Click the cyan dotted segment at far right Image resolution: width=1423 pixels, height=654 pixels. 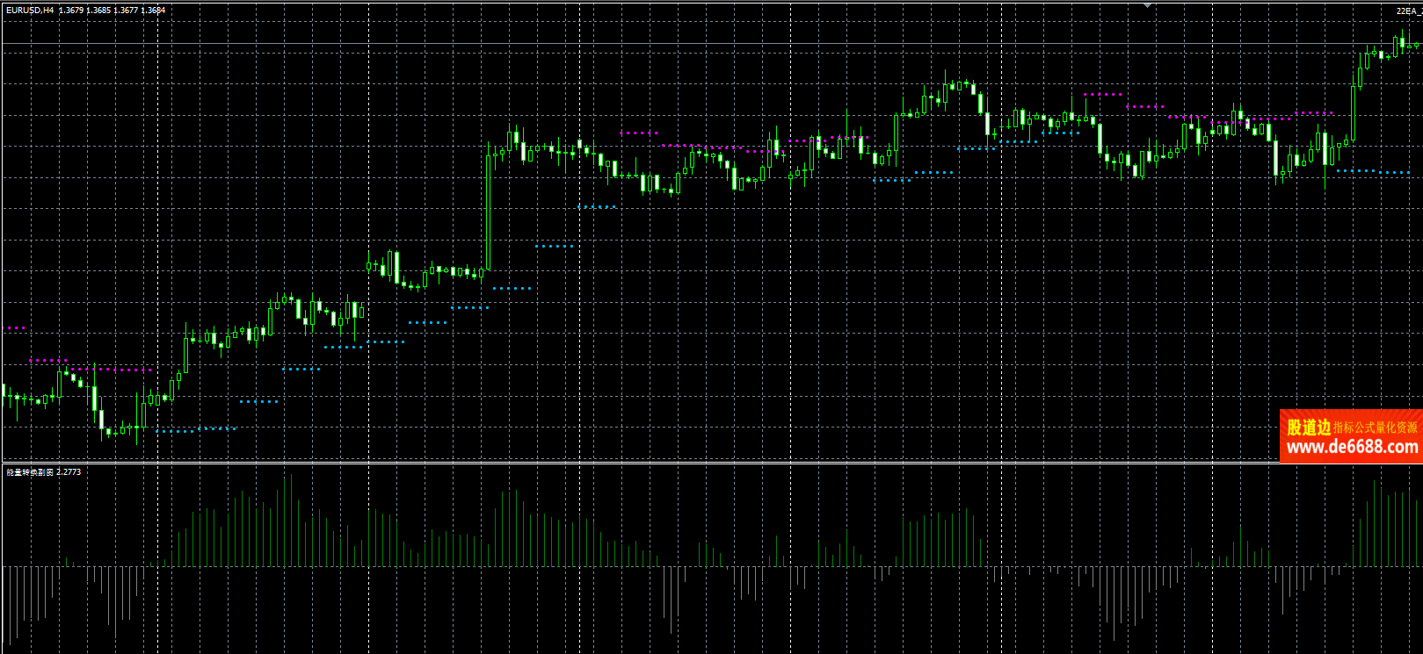coord(1371,171)
